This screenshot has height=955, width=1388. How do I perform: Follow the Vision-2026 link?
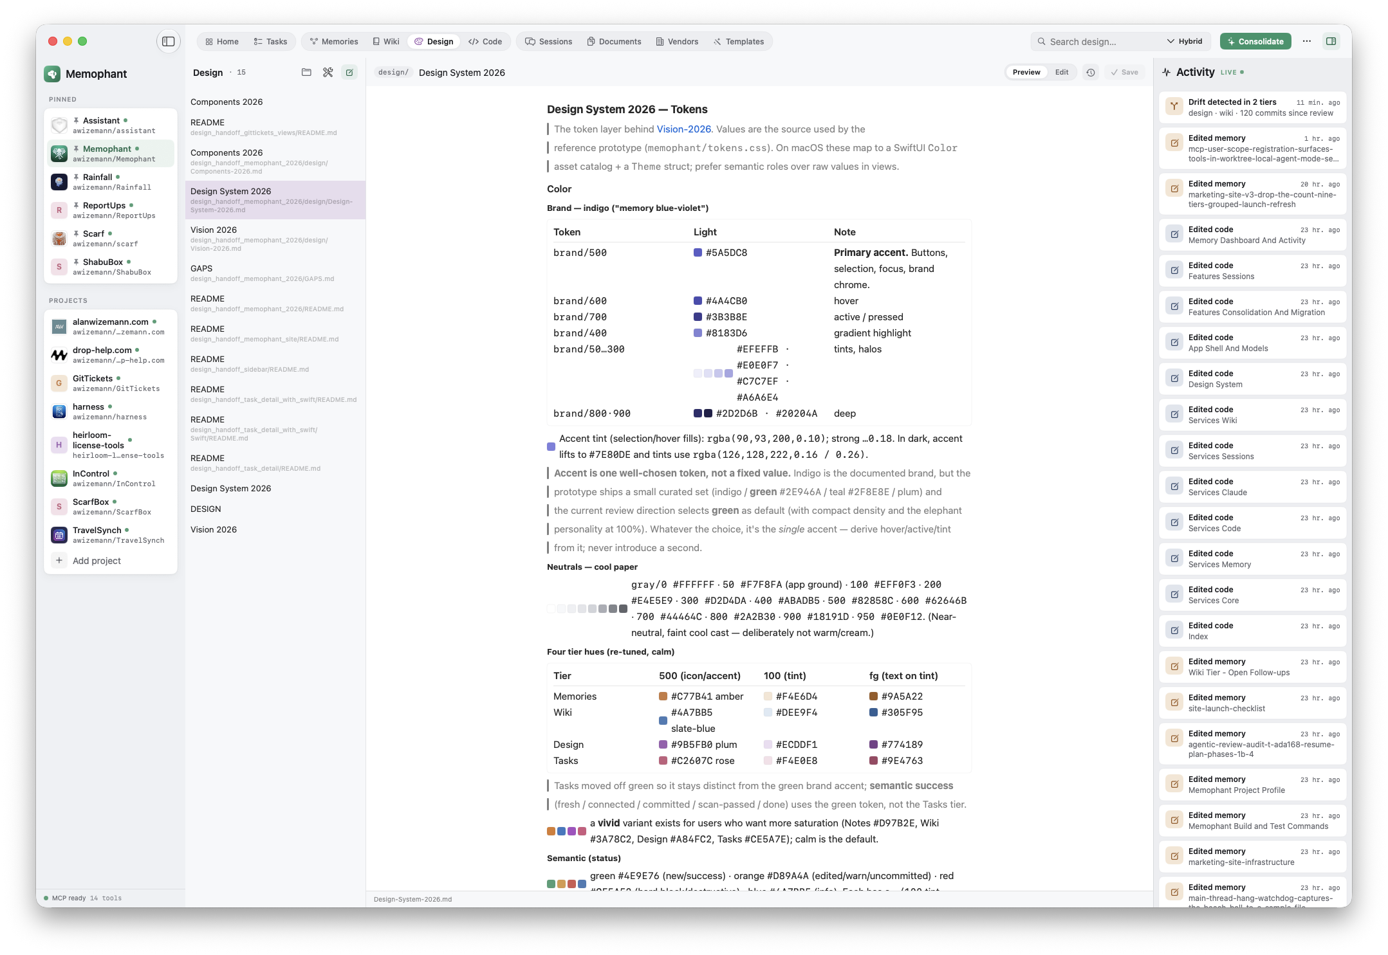pos(683,129)
